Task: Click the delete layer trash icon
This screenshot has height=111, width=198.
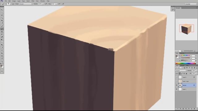Action: pyautogui.click(x=194, y=109)
